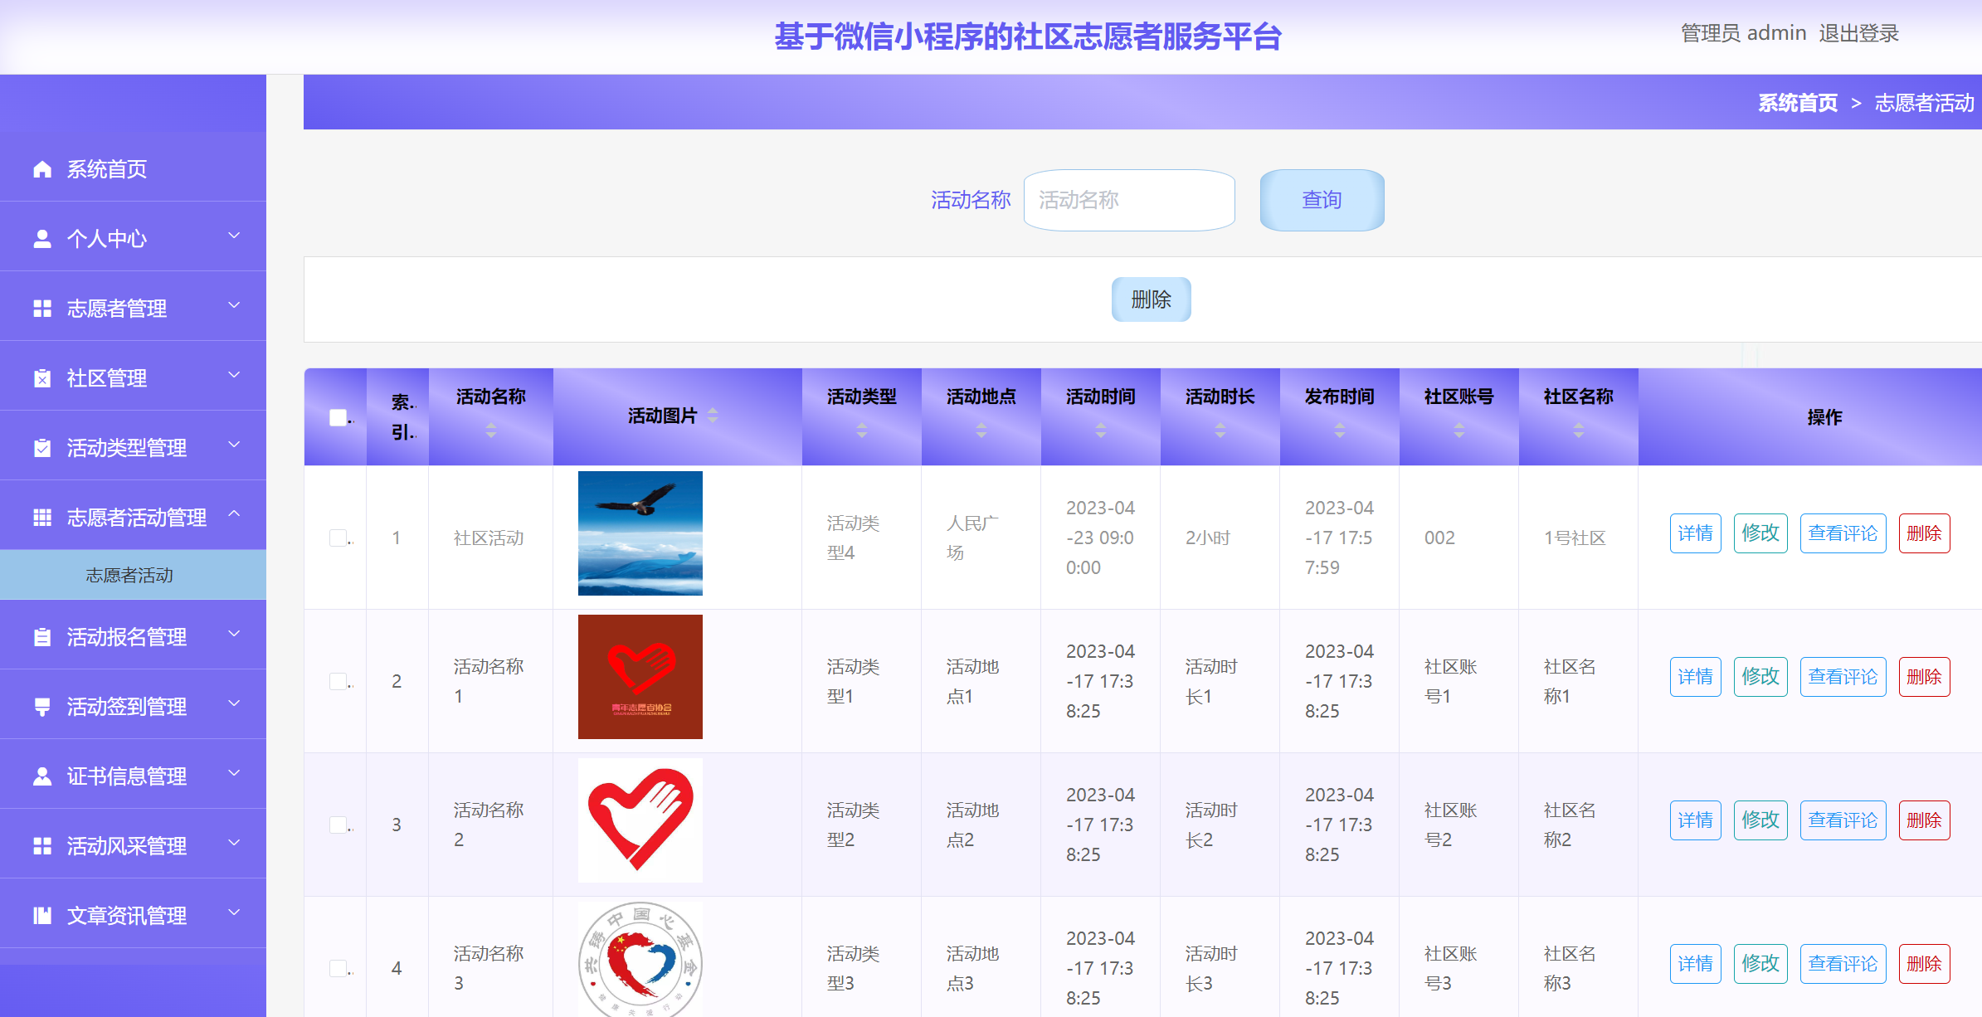The width and height of the screenshot is (1982, 1017).
Task: Click the clipboard icon next to 社区管理
Action: (42, 378)
